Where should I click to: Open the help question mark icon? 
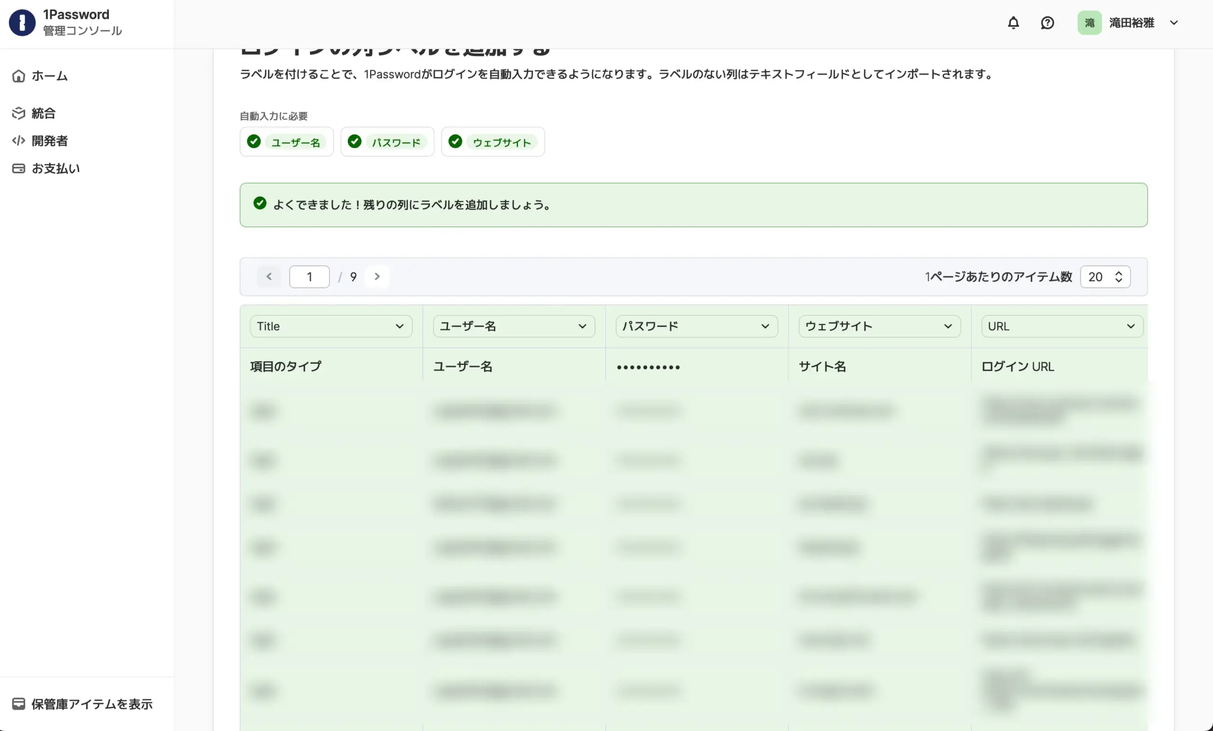(1047, 23)
